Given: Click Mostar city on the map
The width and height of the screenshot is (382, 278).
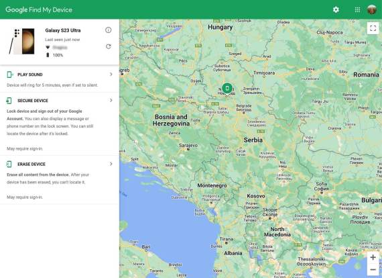Looking at the screenshot, I should pyautogui.click(x=172, y=165).
